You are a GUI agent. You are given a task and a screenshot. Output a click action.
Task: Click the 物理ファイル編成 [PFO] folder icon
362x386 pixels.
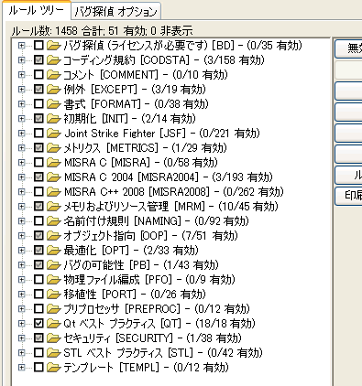(54, 280)
